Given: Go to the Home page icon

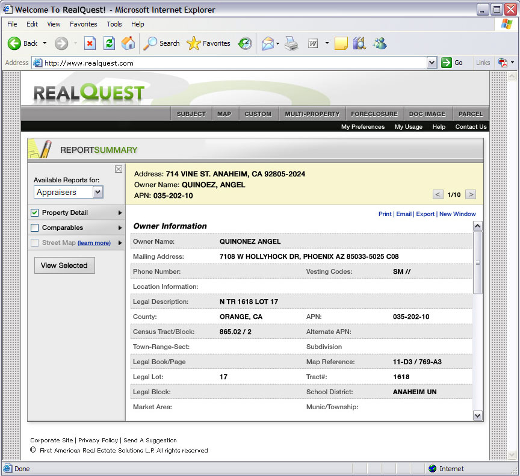Looking at the screenshot, I should tap(128, 43).
